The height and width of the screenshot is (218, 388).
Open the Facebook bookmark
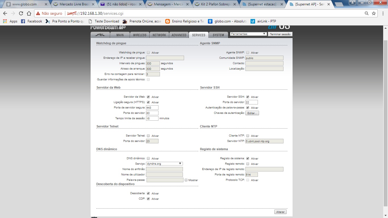tap(32, 21)
